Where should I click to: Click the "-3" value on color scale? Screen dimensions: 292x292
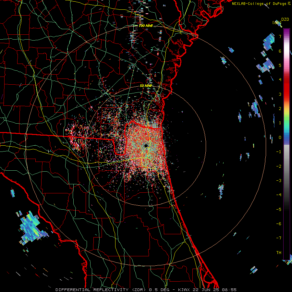coord(279,181)
